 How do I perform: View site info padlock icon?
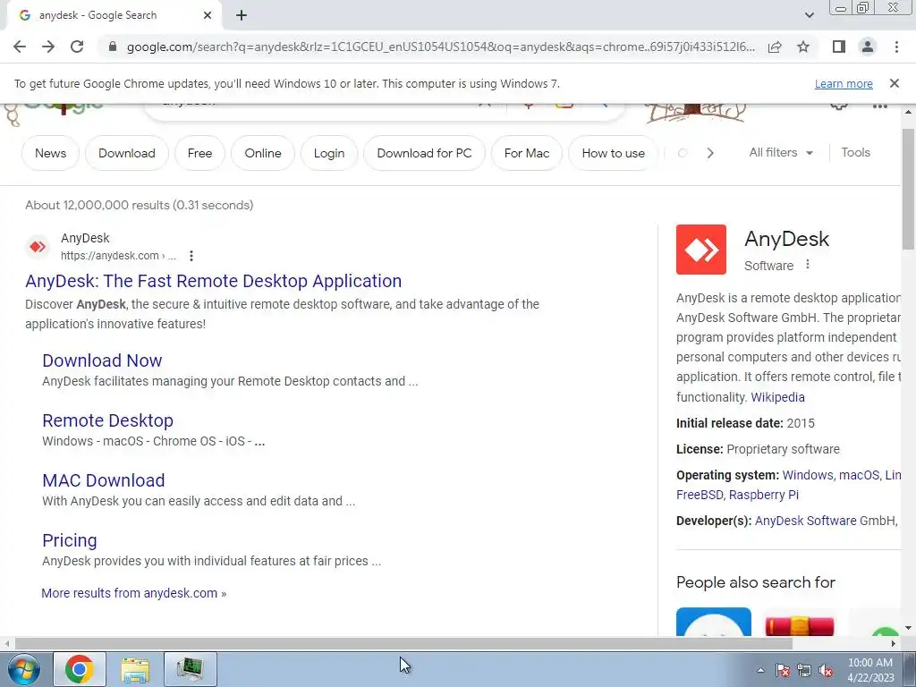[113, 47]
